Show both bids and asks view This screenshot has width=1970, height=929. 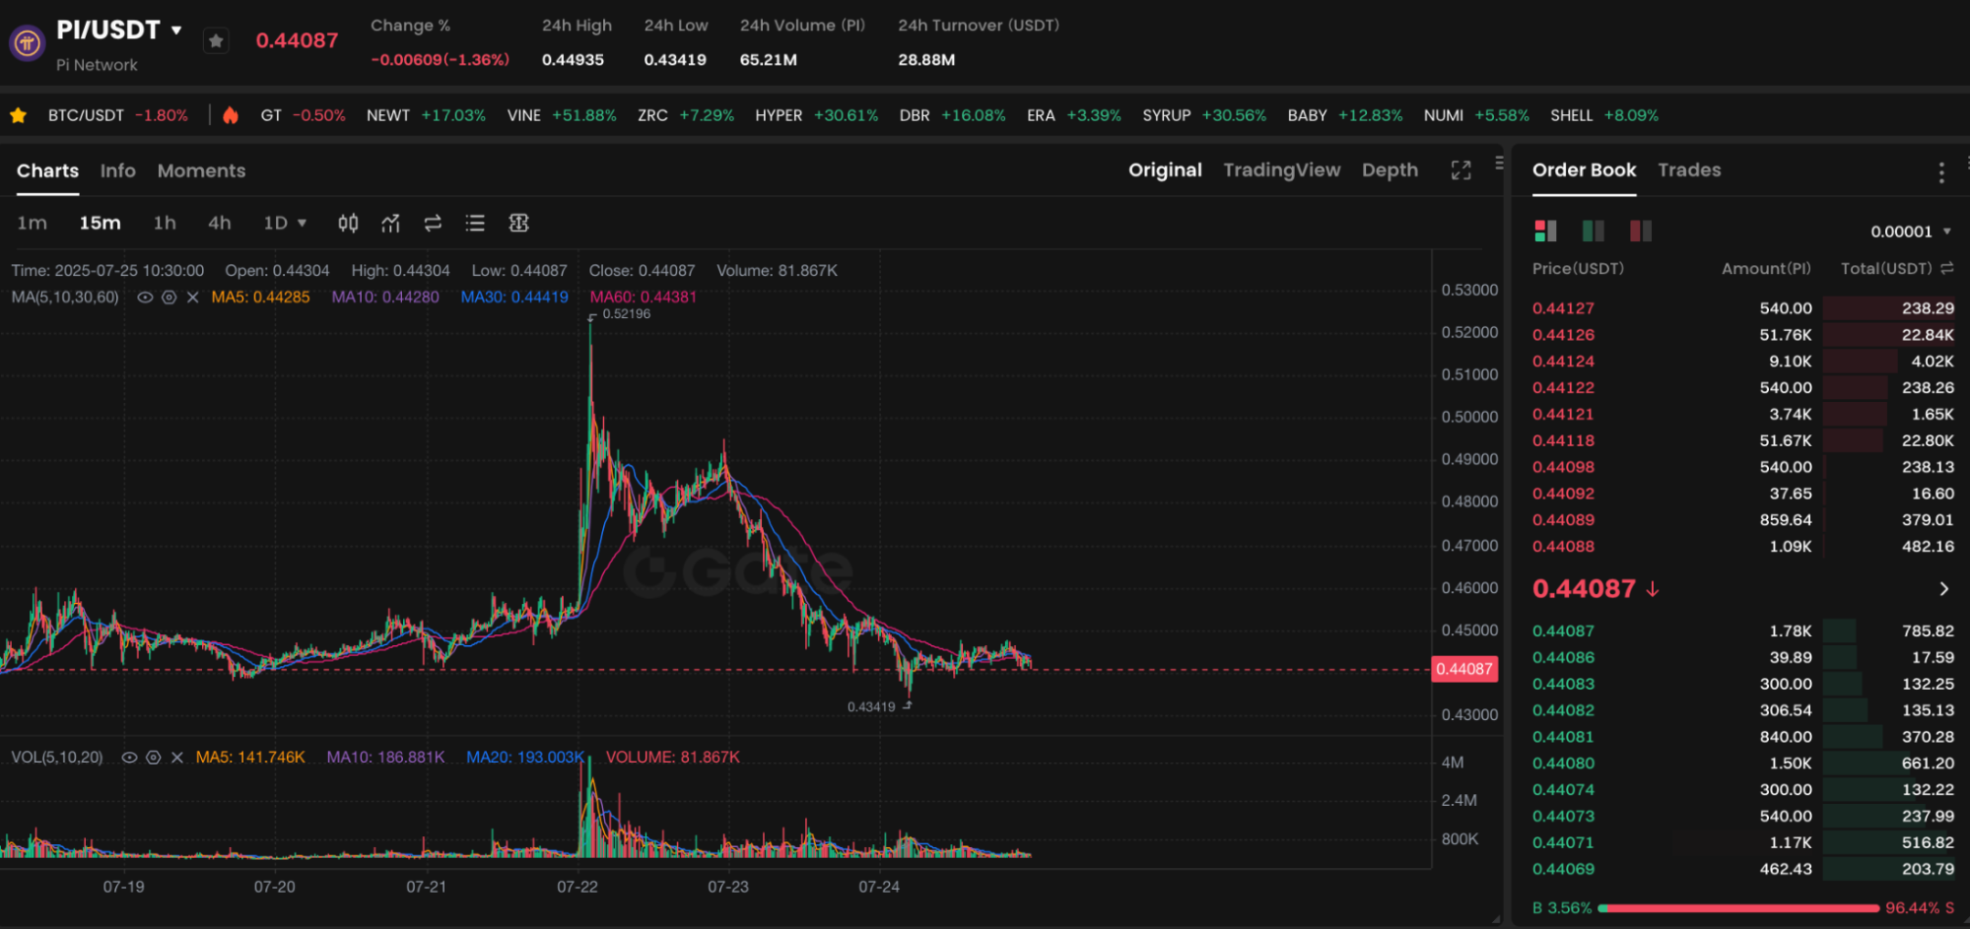click(x=1545, y=231)
